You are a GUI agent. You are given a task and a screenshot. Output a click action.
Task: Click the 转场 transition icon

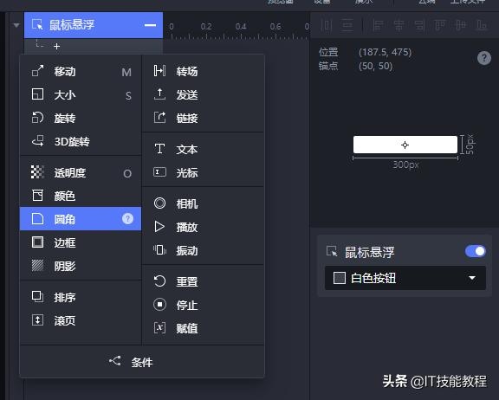(159, 71)
